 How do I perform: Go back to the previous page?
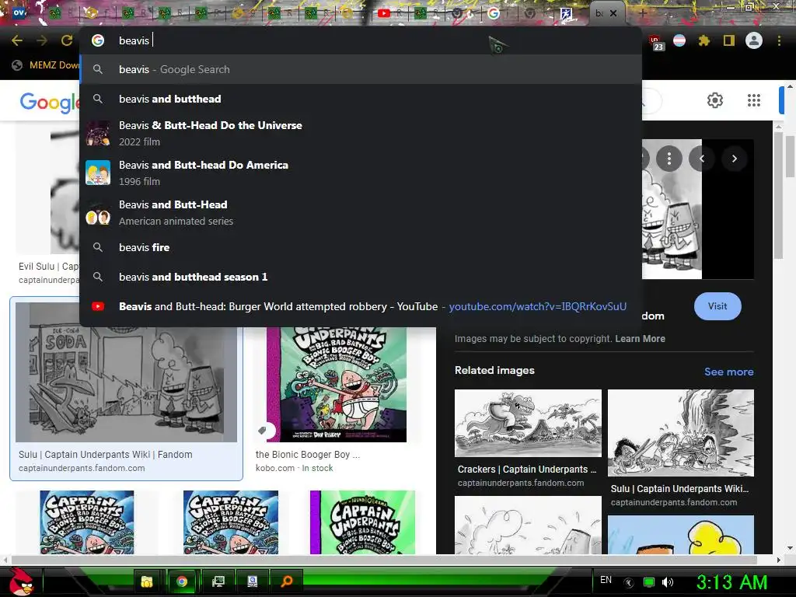[17, 40]
